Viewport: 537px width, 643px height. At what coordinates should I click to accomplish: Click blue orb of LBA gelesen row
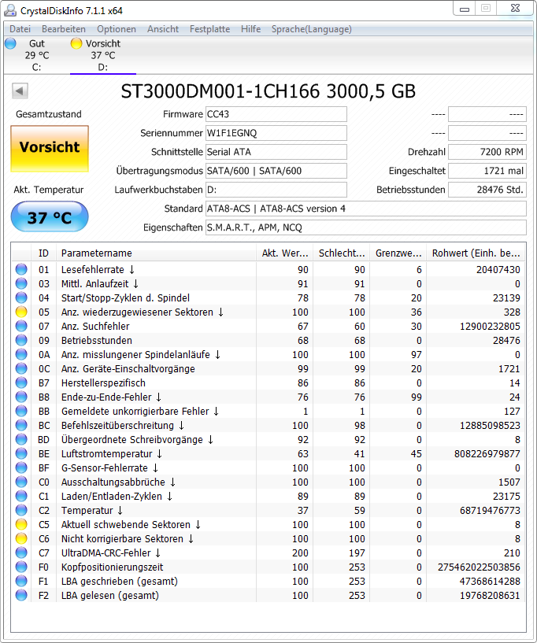(x=21, y=595)
